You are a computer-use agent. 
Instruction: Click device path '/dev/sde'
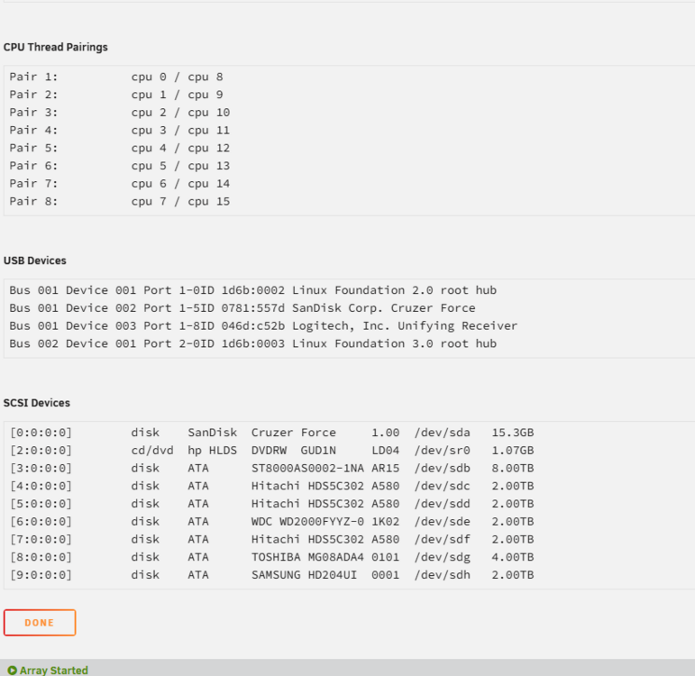pos(443,521)
